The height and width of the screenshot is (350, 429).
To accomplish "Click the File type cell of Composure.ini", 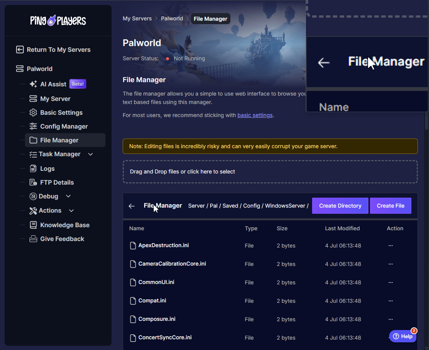I will pos(249,319).
